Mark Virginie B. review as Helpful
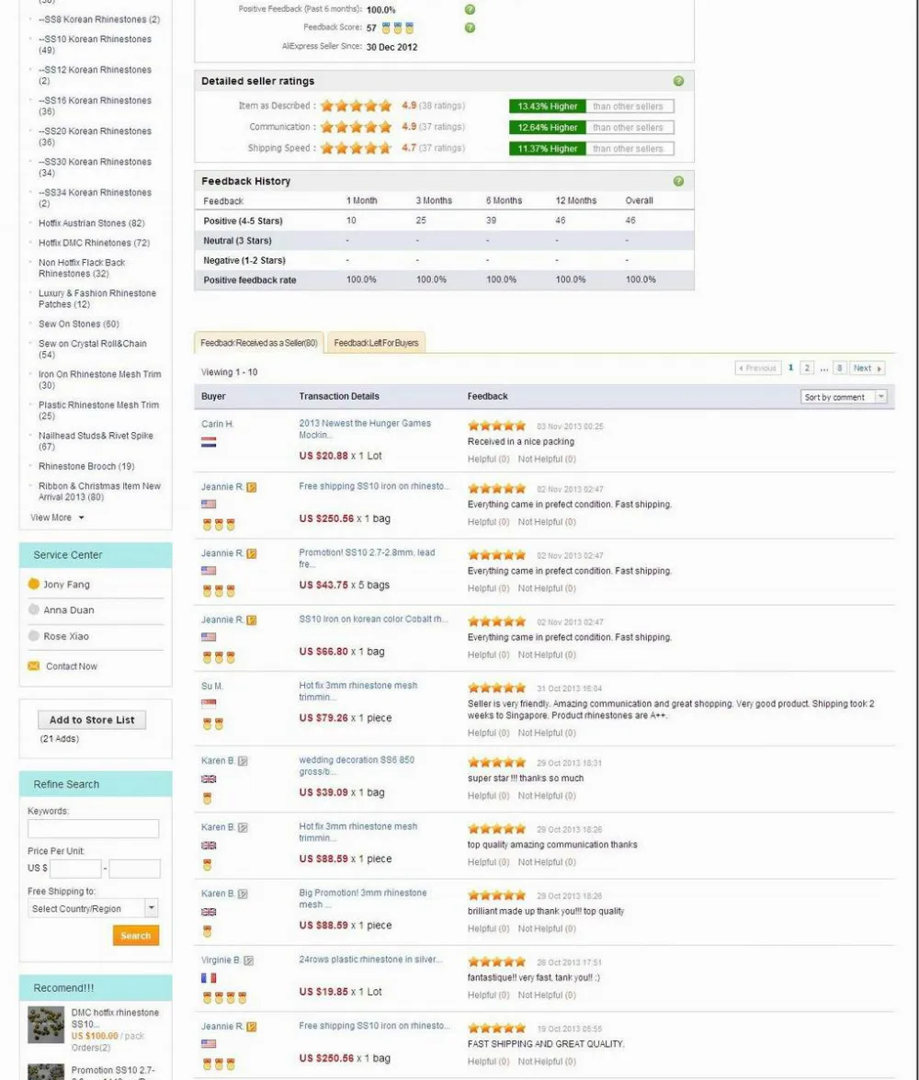This screenshot has width=919, height=1080. pyautogui.click(x=488, y=995)
